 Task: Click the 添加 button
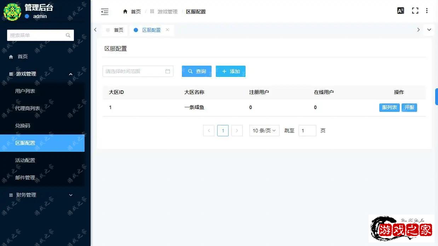click(x=231, y=71)
